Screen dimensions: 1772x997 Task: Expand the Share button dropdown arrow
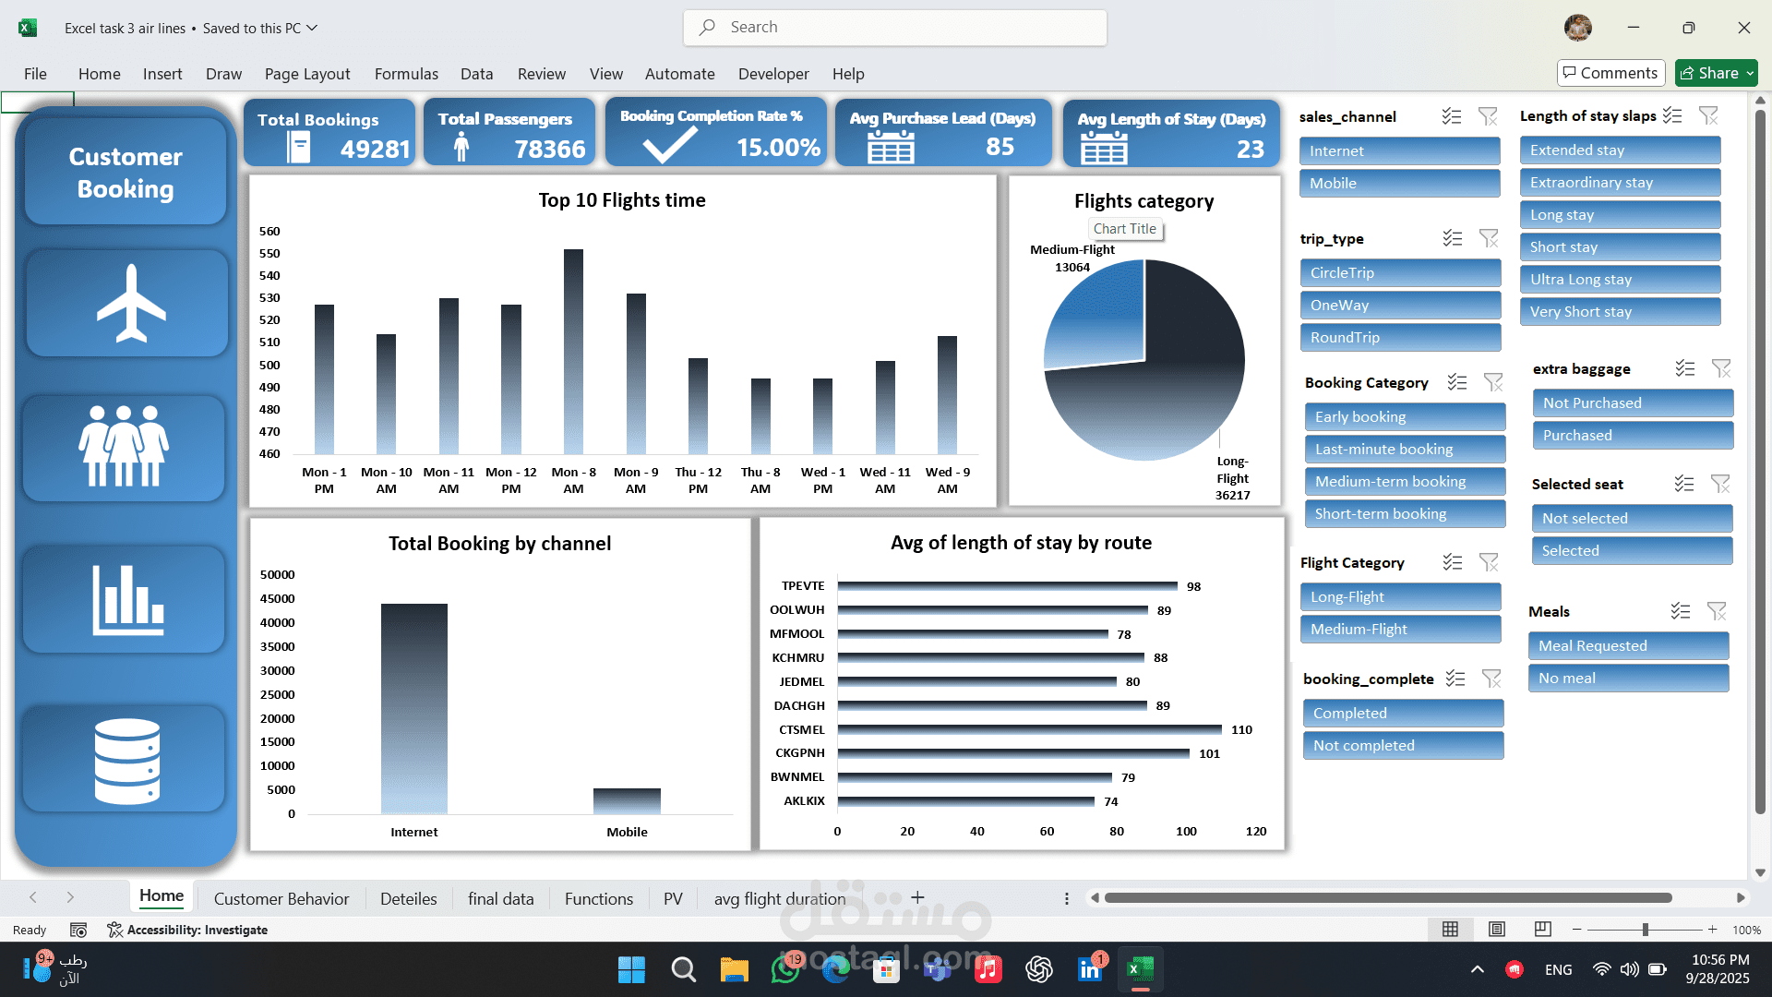pos(1749,74)
